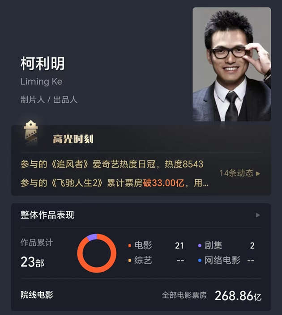The width and height of the screenshot is (282, 315).
Task: Click the purple segment of the donut chart
Action: pos(92,237)
